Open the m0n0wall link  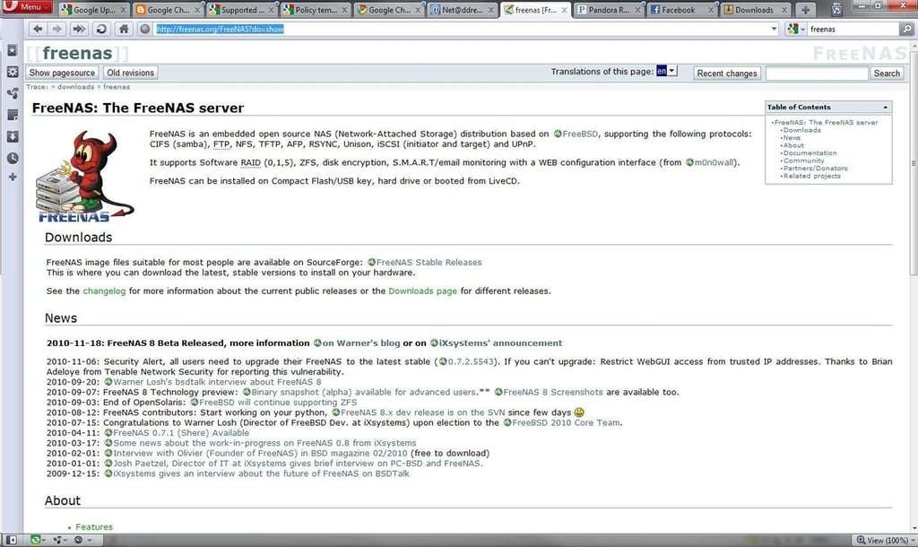[711, 162]
